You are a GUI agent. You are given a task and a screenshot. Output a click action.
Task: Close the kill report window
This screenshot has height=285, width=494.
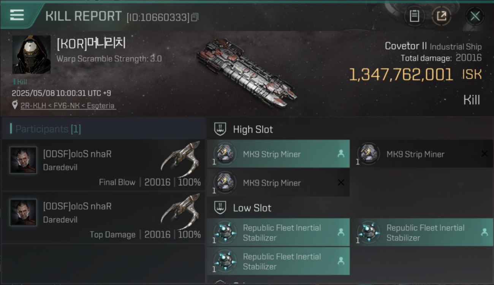[475, 16]
